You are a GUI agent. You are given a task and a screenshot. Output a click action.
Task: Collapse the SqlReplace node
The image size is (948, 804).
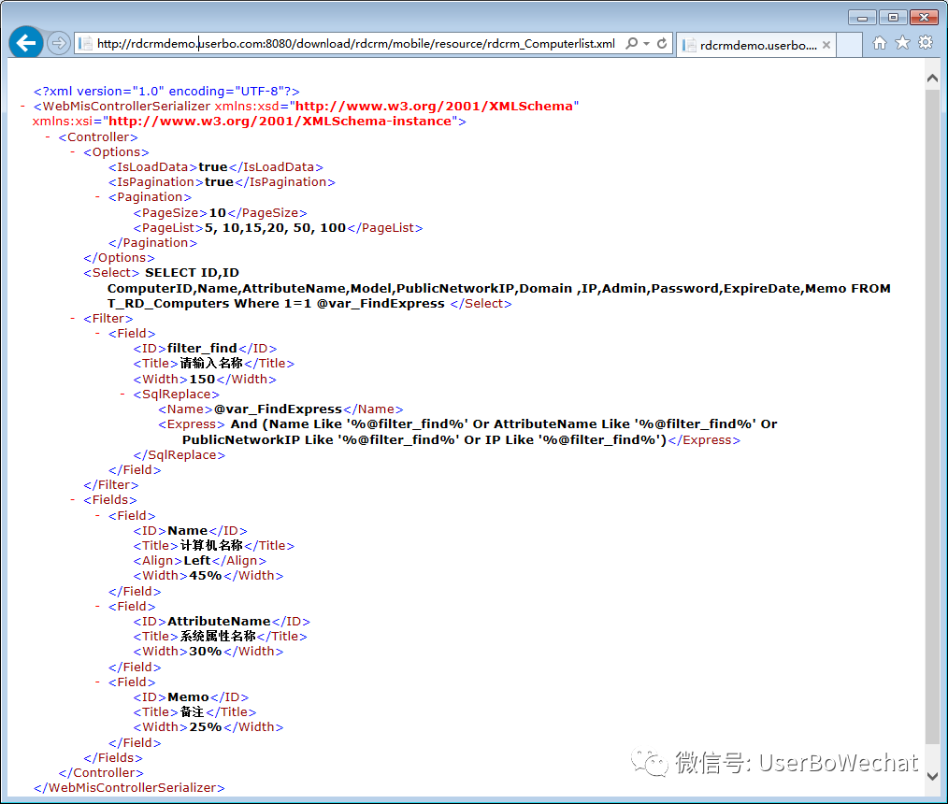122,395
